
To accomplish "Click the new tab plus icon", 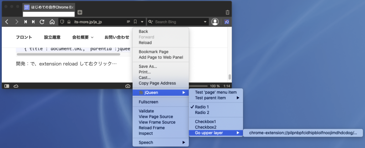I will [x=80, y=12].
